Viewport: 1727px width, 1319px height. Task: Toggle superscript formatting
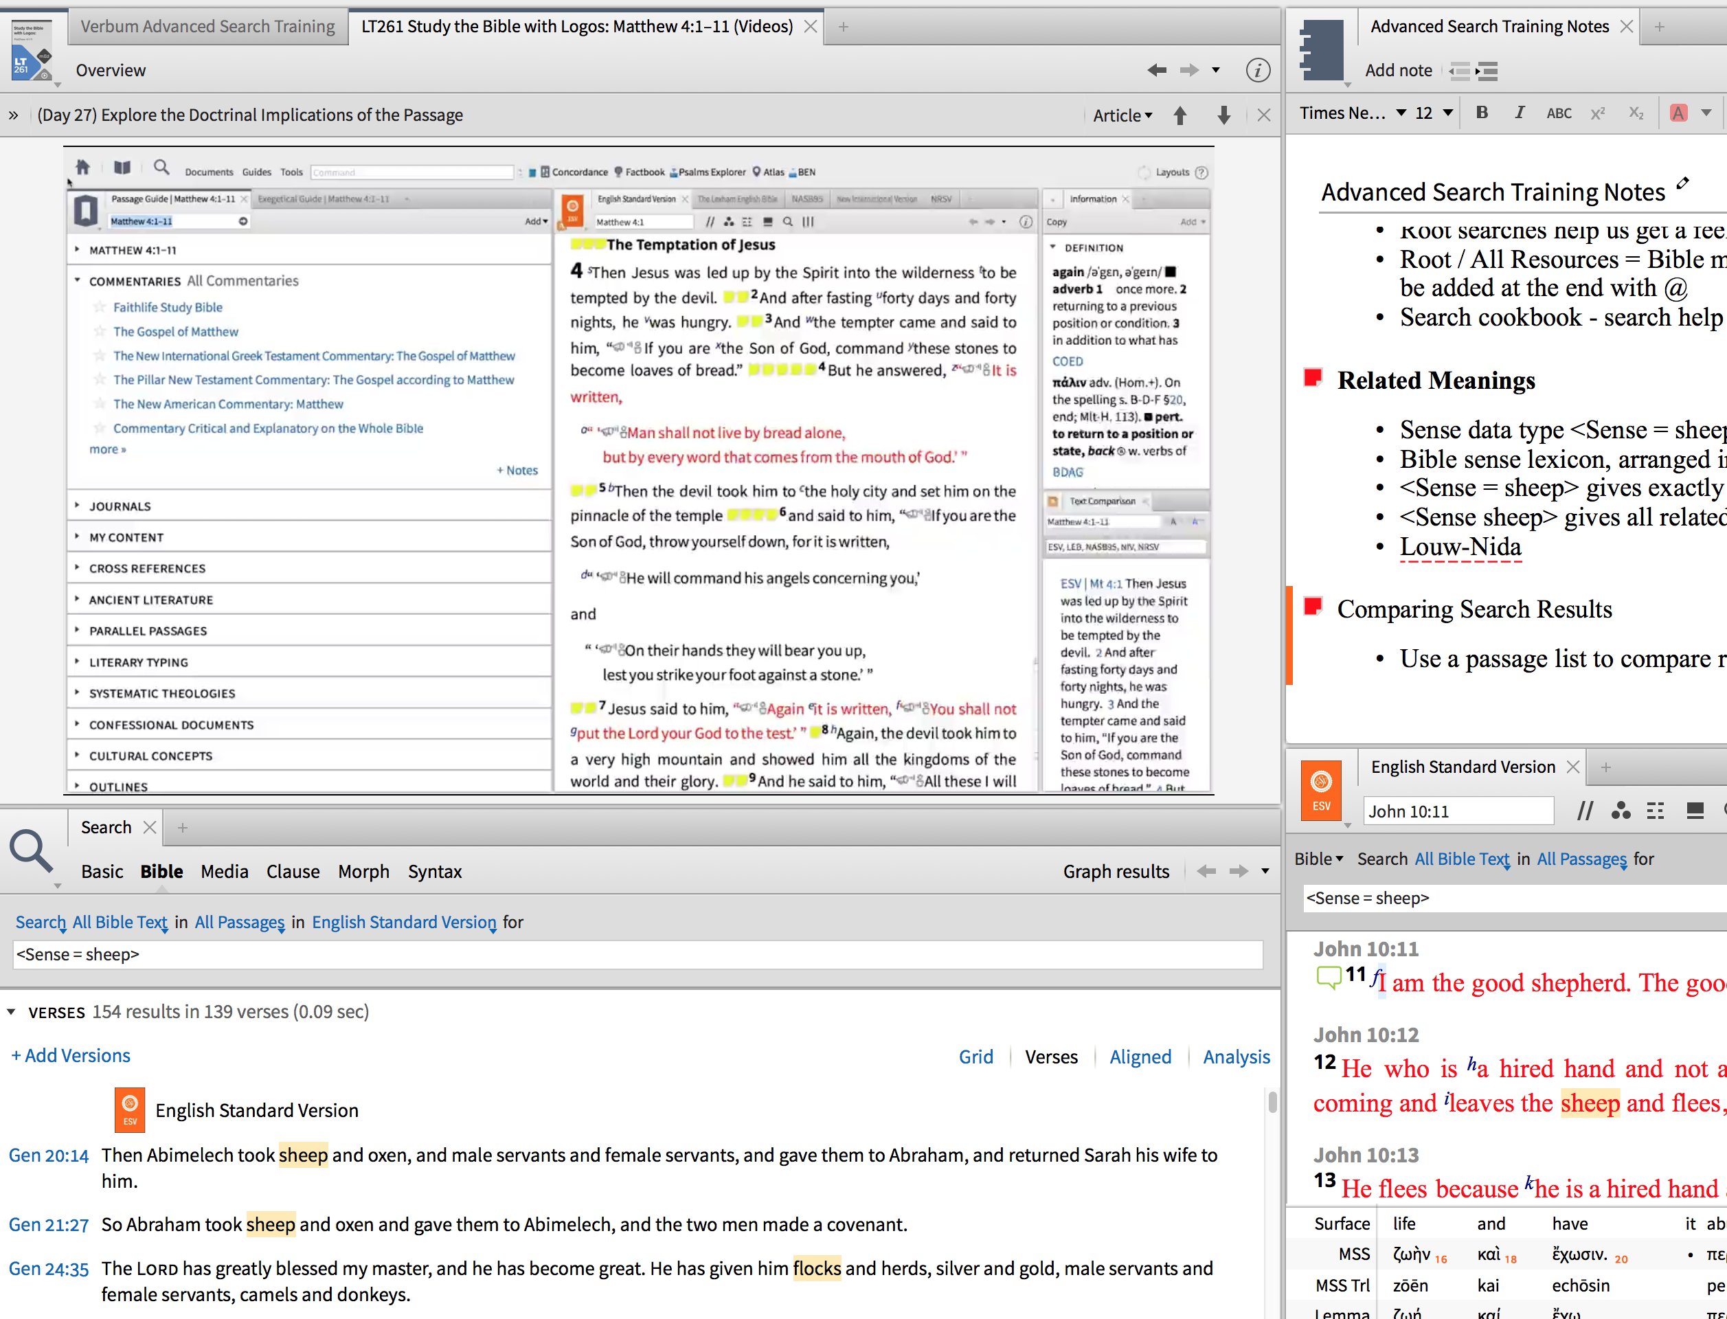point(1597,113)
